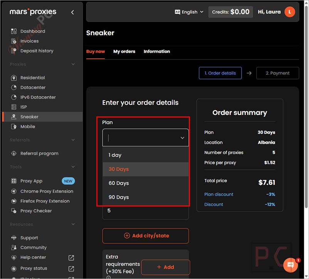This screenshot has height=279, width=309.
Task: Select the Mobile proxies icon
Action: click(x=14, y=126)
